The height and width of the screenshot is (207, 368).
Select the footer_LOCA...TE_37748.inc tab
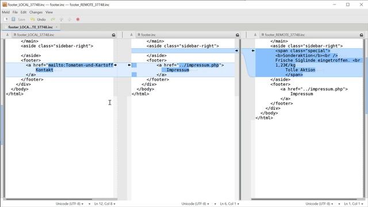pos(30,27)
